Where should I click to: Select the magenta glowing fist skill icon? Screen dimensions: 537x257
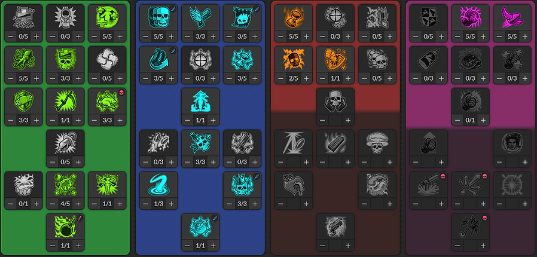click(470, 18)
